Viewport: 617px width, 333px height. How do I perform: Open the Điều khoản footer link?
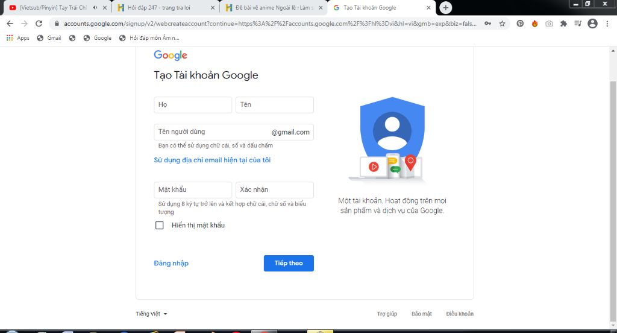460,314
